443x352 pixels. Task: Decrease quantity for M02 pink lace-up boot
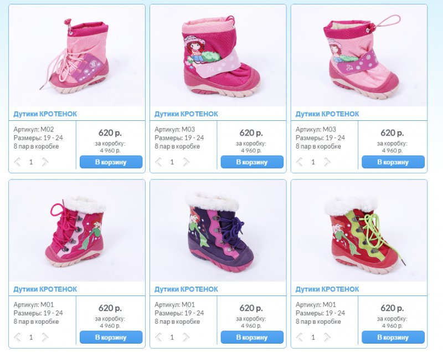point(17,162)
